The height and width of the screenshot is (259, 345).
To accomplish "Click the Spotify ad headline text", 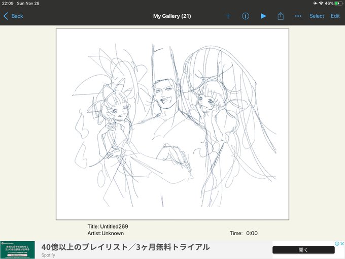I will pyautogui.click(x=125, y=247).
